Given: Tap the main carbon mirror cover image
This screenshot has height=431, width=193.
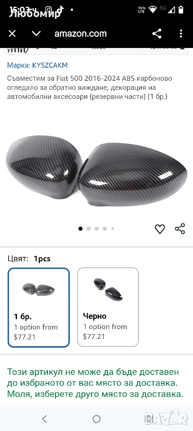Looking at the screenshot, I should [x=97, y=168].
